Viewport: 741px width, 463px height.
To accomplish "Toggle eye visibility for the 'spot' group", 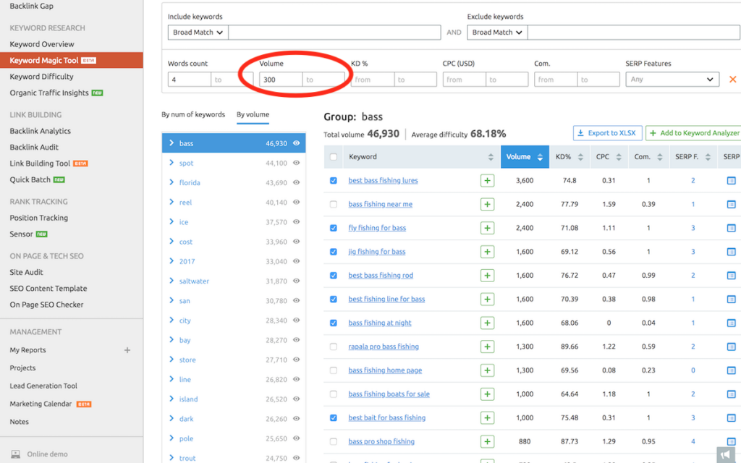I will 296,163.
